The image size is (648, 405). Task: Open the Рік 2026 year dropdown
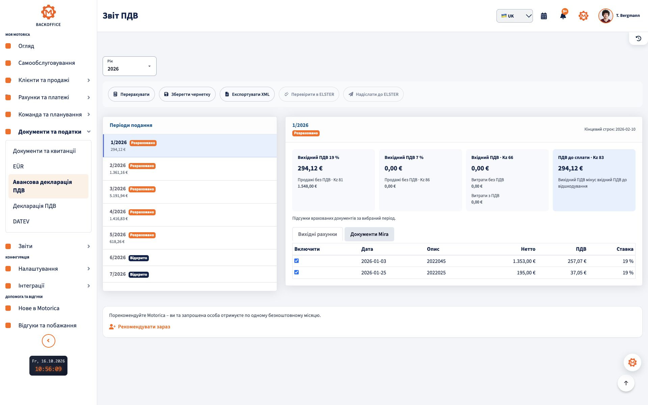(130, 66)
